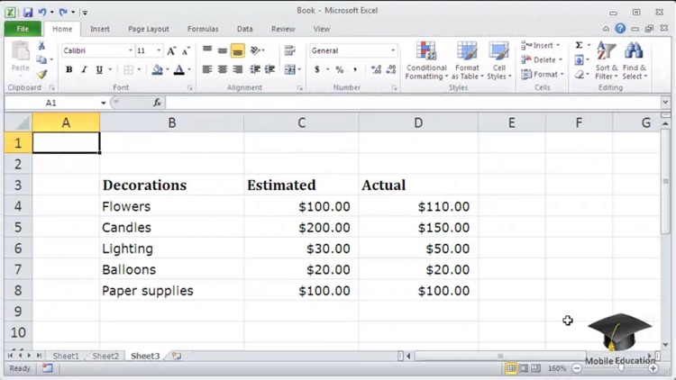Click the Insert Function fx button
The width and height of the screenshot is (676, 380).
pos(158,103)
